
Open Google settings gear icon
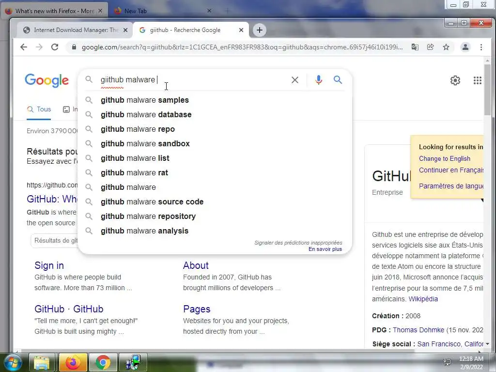click(455, 80)
